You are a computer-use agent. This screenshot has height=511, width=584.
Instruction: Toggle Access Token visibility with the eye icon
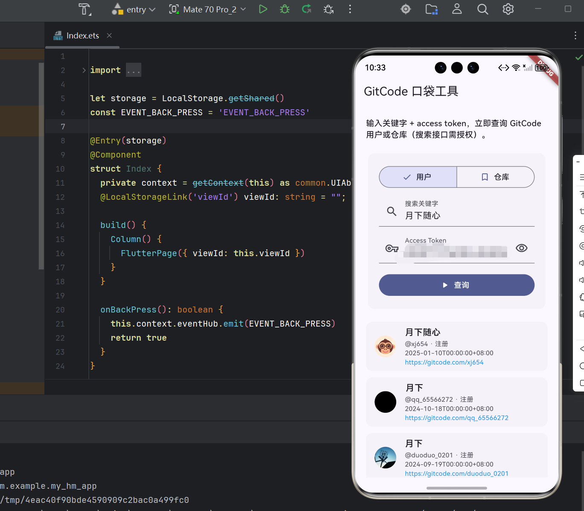click(x=521, y=248)
